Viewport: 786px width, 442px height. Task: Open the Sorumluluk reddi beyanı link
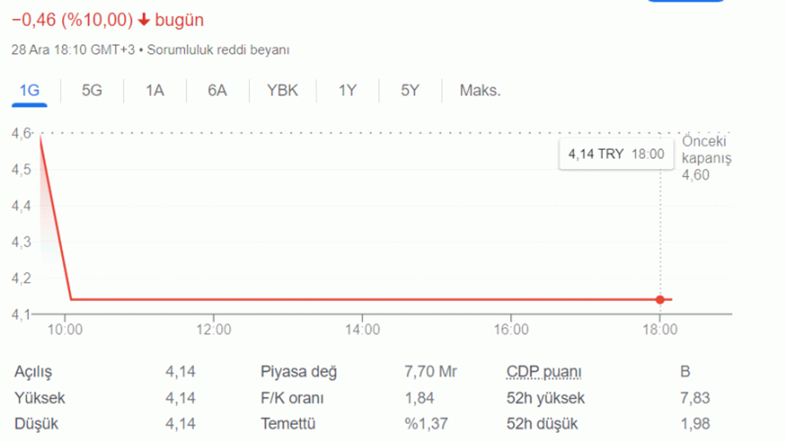click(218, 50)
